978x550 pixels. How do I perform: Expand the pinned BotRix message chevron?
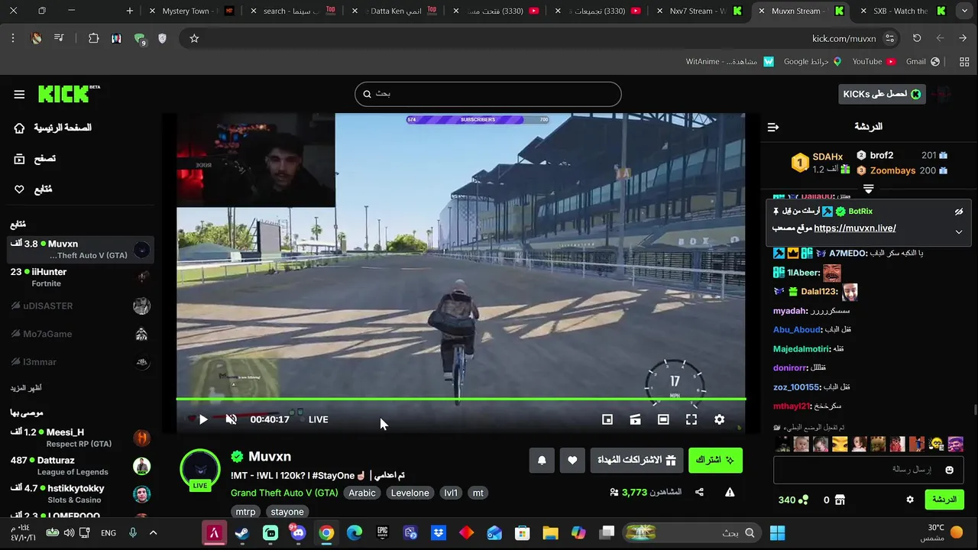(959, 231)
